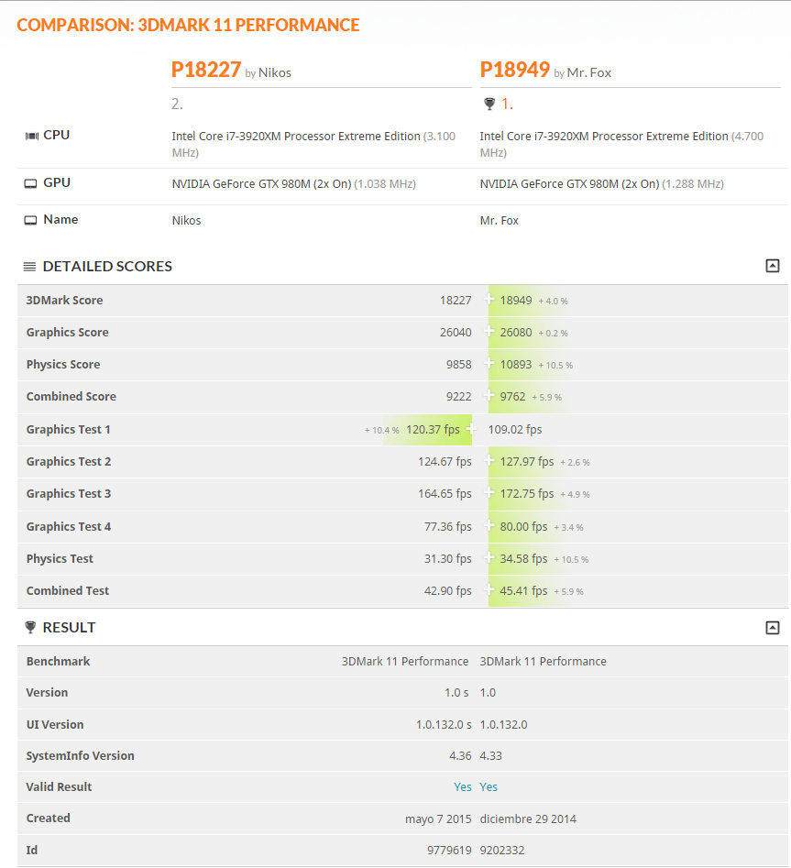Click the Yes valid result link for Nikos
791x868 pixels.
click(x=463, y=787)
